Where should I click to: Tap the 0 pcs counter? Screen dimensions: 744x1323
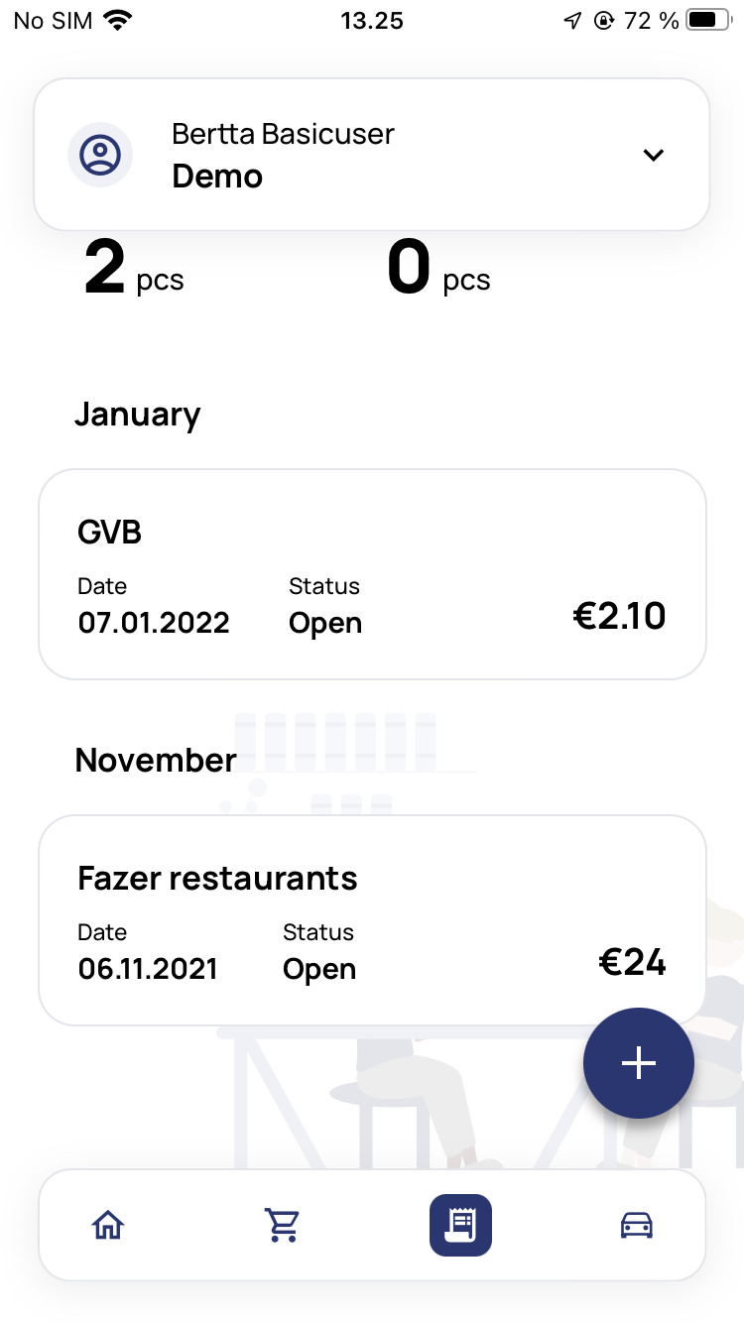click(438, 270)
